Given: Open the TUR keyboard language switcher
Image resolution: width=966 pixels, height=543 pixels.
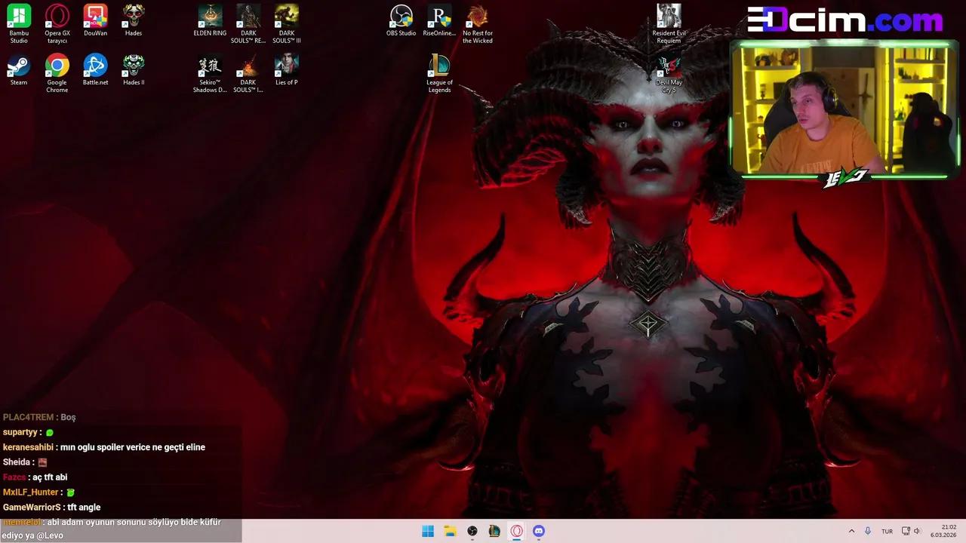Looking at the screenshot, I should point(887,531).
